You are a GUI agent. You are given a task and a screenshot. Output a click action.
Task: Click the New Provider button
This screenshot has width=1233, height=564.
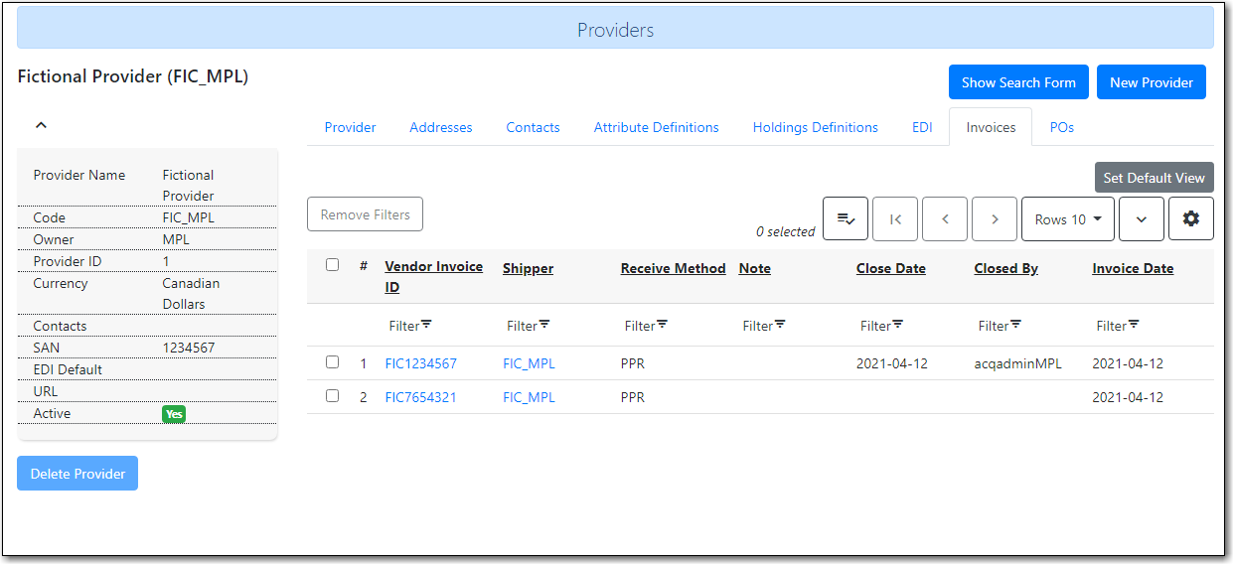pos(1152,82)
